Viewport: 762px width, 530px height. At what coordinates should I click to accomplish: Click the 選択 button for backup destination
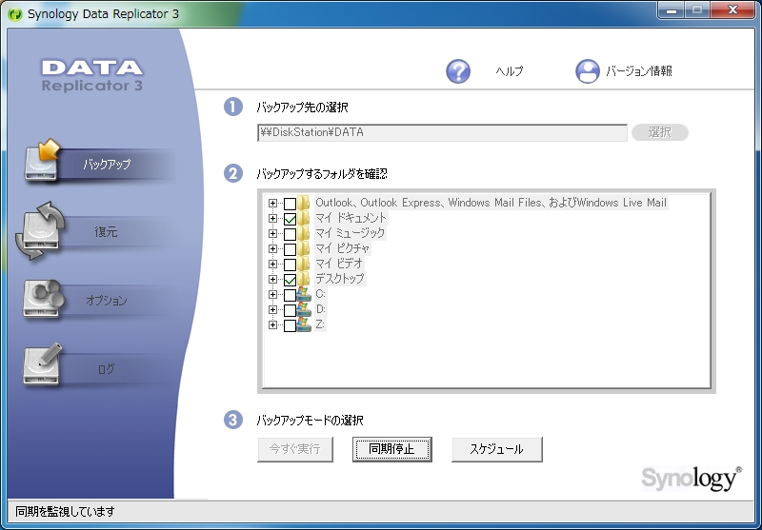(x=660, y=132)
